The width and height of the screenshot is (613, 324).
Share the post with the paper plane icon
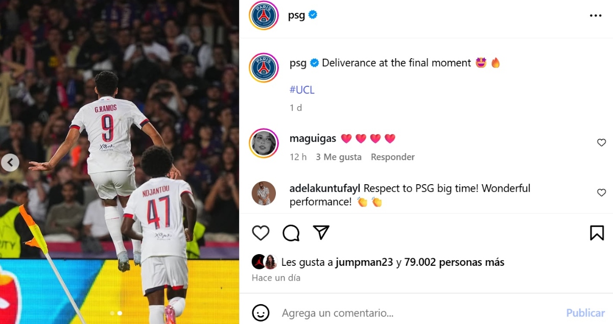(321, 233)
